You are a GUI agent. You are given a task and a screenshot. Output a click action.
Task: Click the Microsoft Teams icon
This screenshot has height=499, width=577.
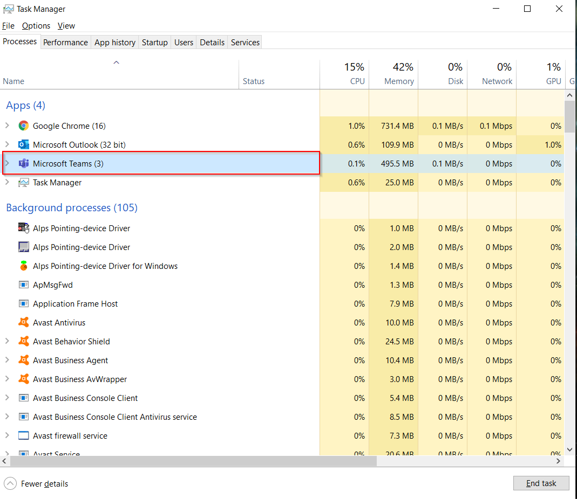coord(24,163)
